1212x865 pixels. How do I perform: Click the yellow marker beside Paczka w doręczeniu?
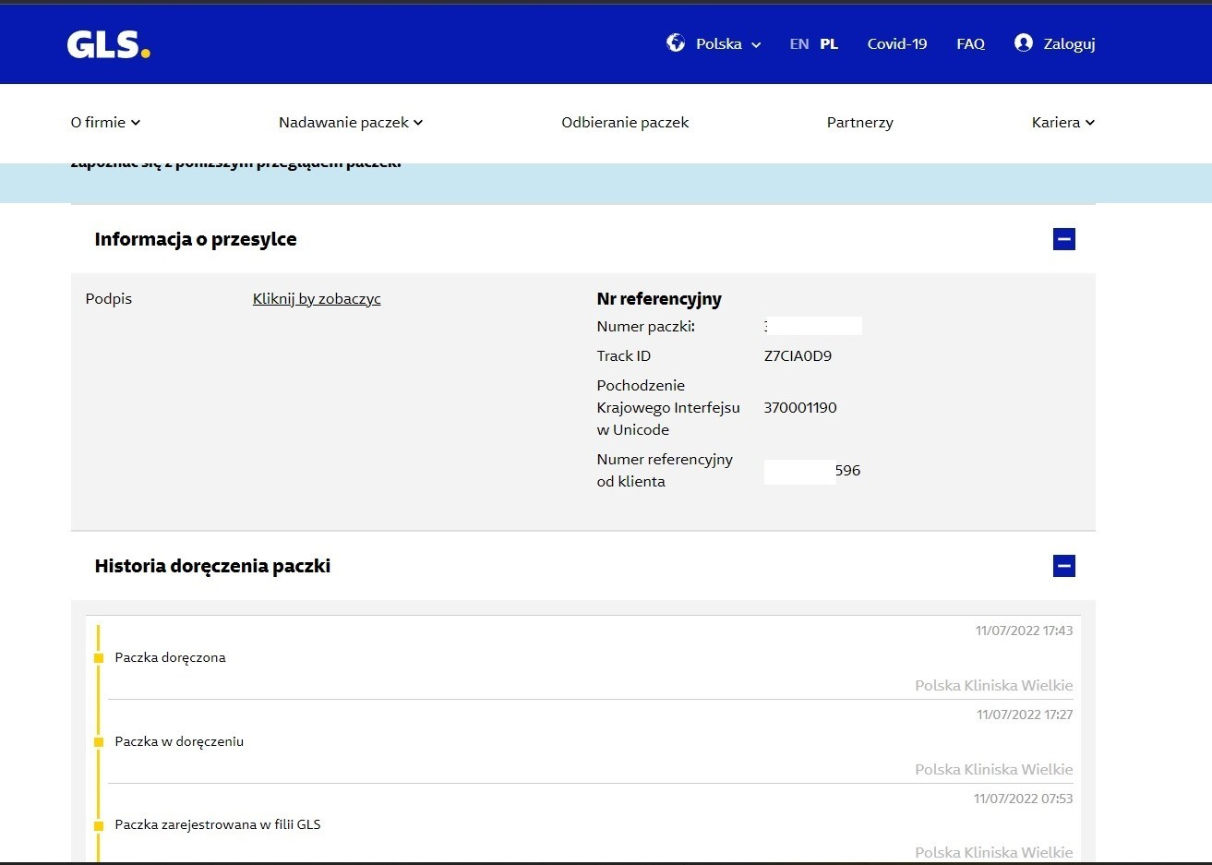[x=99, y=742]
